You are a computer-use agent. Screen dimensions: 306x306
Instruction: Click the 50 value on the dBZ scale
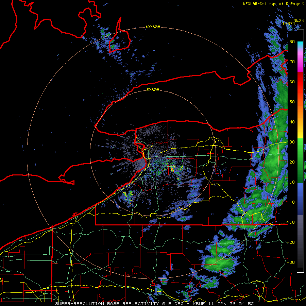292,102
